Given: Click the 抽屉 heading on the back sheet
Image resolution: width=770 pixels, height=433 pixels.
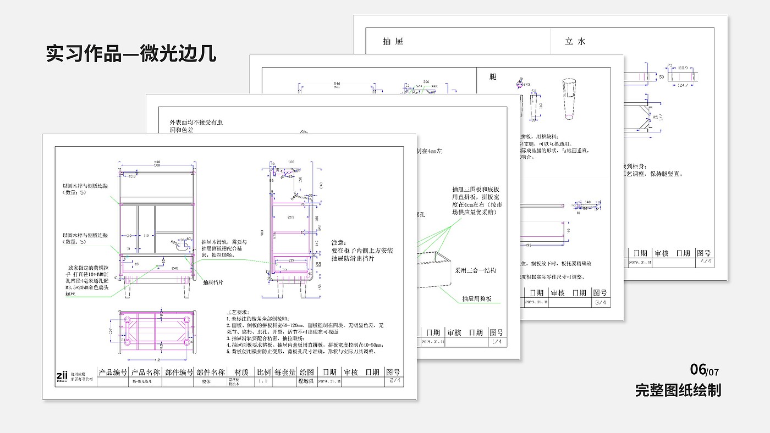Looking at the screenshot, I should [393, 41].
